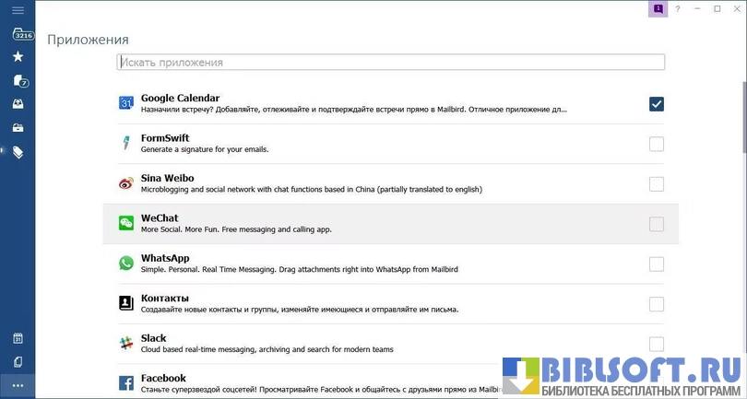The height and width of the screenshot is (399, 747).
Task: Open help via the question mark icon
Action: (678, 9)
